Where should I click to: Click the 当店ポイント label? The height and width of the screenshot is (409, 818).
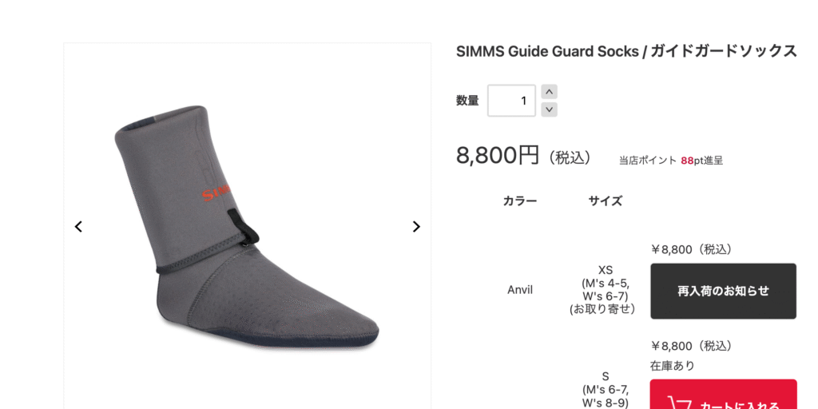[x=647, y=161]
